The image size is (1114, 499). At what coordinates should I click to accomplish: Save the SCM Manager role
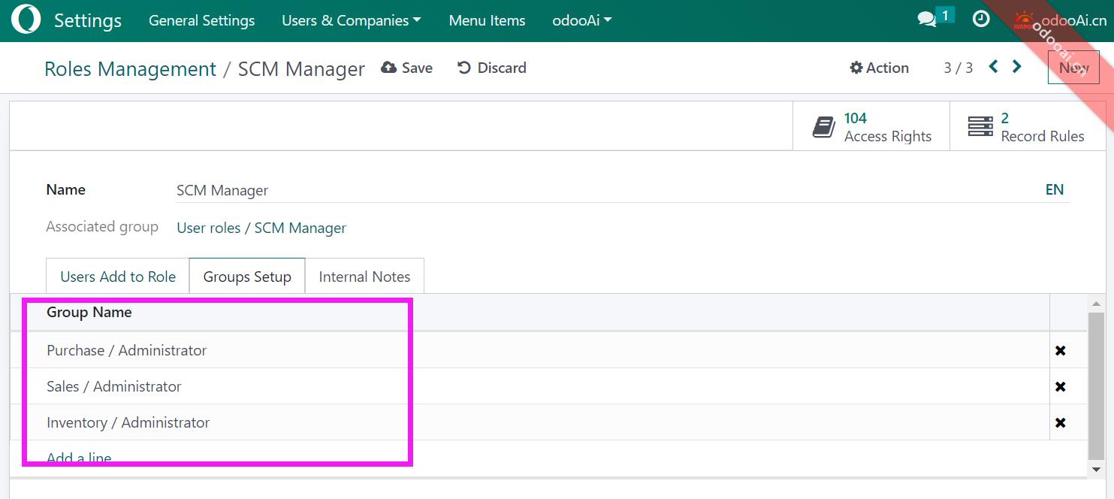pos(407,68)
